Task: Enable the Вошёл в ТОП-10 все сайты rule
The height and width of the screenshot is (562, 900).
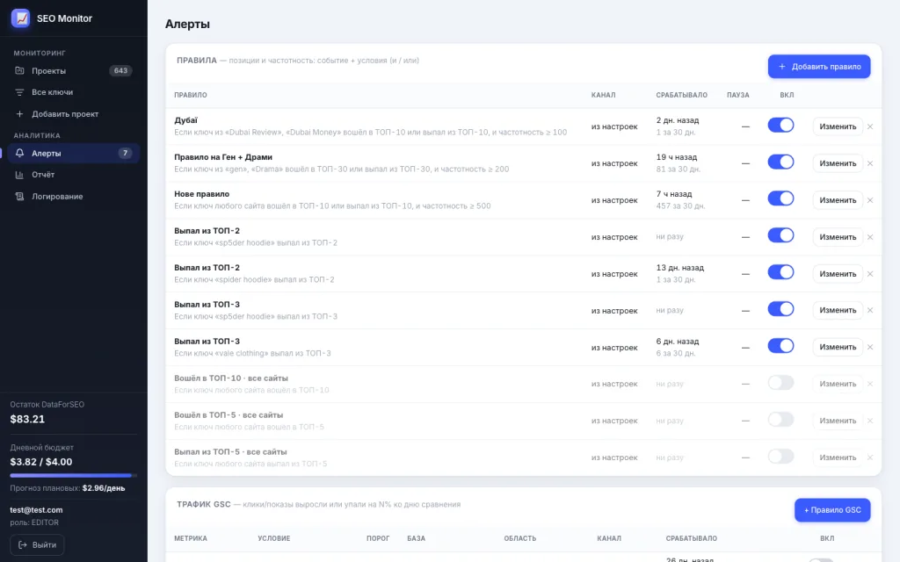Action: tap(780, 383)
